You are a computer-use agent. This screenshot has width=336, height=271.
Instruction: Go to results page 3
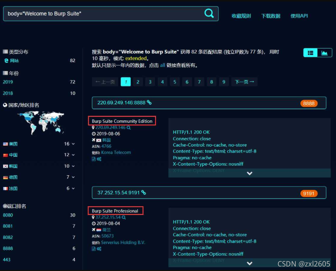pos(150,82)
